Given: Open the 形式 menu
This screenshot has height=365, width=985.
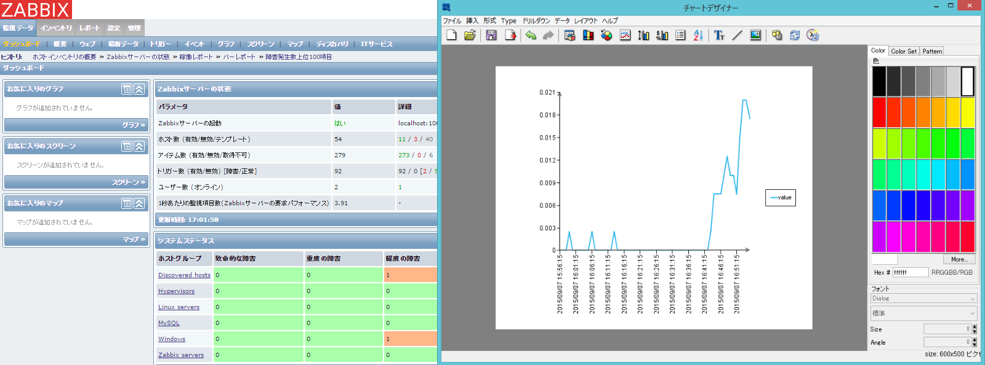Looking at the screenshot, I should point(490,21).
